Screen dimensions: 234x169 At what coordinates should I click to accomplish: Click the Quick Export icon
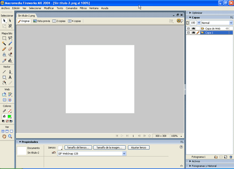180,21
